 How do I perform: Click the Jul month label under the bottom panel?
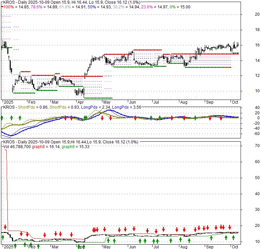[x=156, y=247]
